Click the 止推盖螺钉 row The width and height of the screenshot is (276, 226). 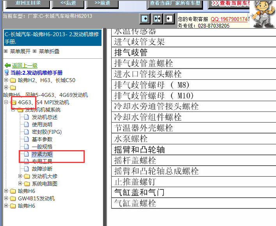(194, 182)
